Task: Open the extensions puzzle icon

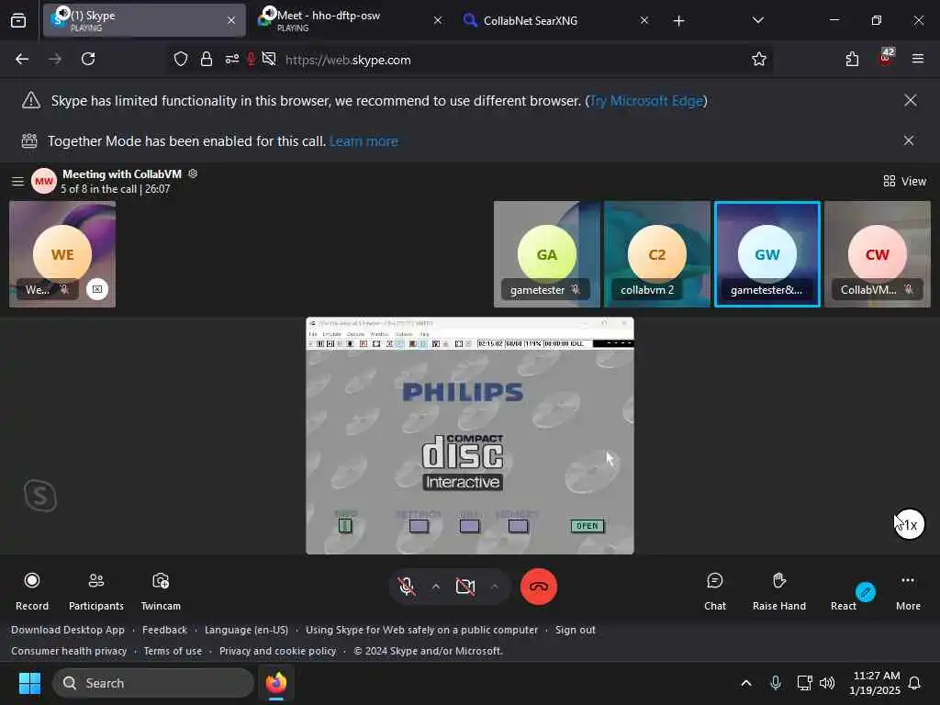Action: [x=852, y=59]
